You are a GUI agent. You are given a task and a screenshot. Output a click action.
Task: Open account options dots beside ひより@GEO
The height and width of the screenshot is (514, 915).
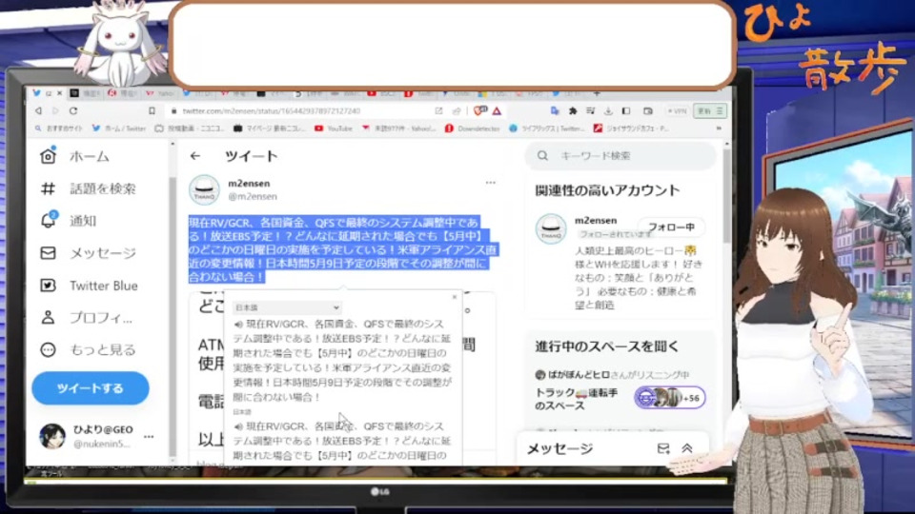(149, 437)
